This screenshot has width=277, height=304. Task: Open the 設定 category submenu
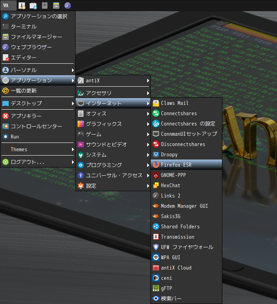113,186
